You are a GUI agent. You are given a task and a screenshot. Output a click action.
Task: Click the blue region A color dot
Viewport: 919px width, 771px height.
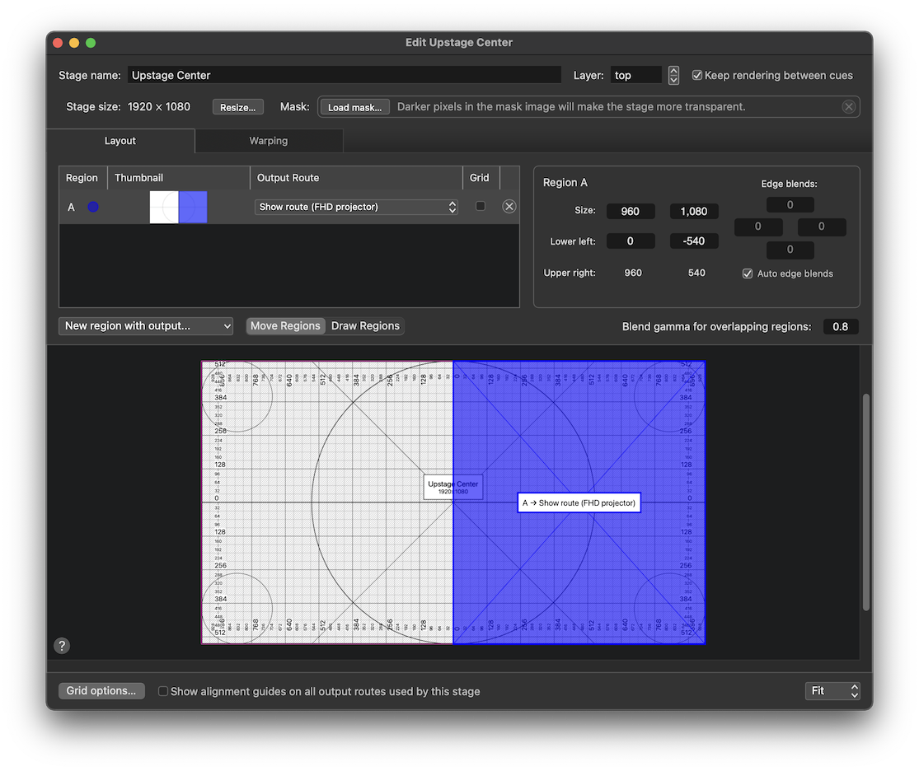pos(93,207)
